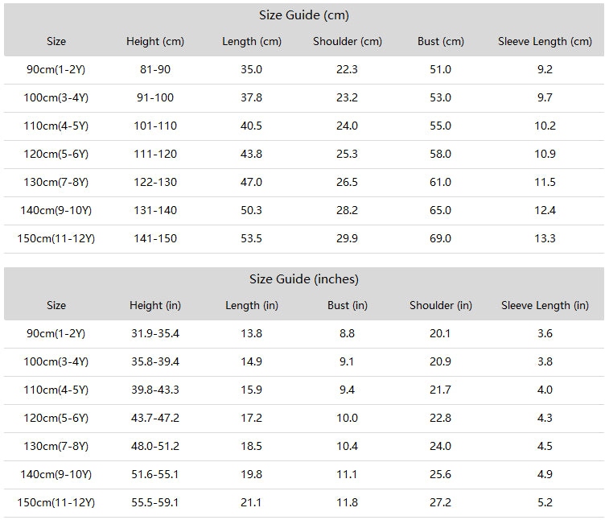Click the '120cm(5-6Y)' size in the inches table
Viewport: 605px width, 520px height.
point(56,418)
